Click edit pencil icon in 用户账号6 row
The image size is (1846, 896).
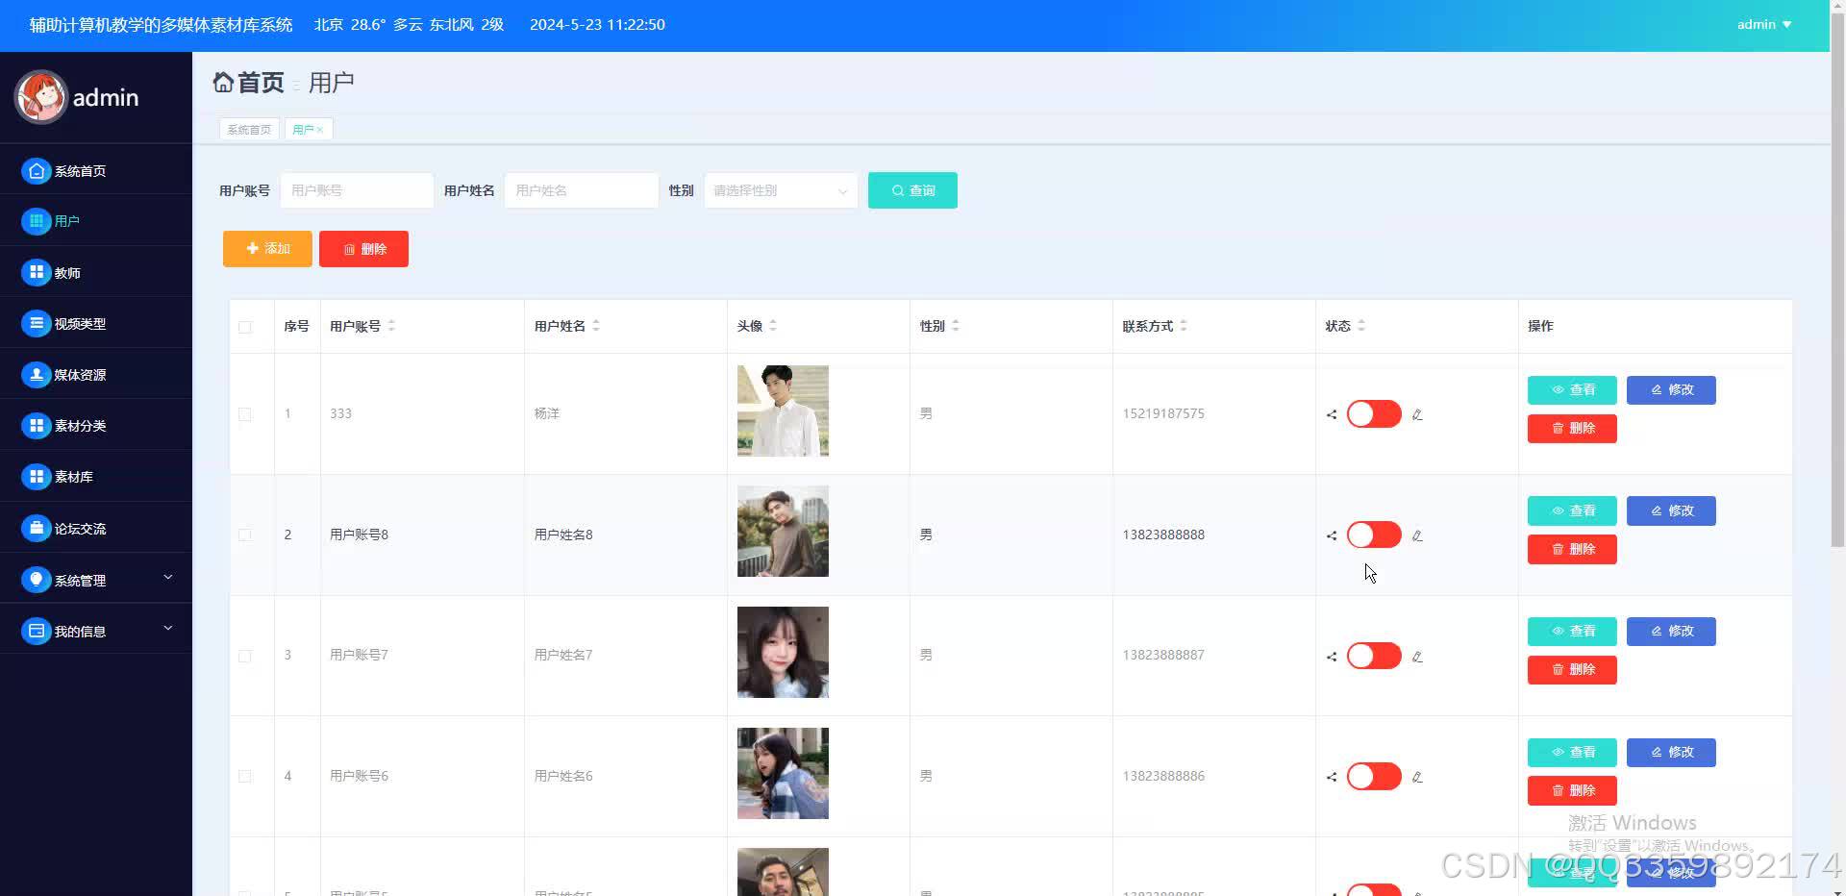(x=1417, y=777)
